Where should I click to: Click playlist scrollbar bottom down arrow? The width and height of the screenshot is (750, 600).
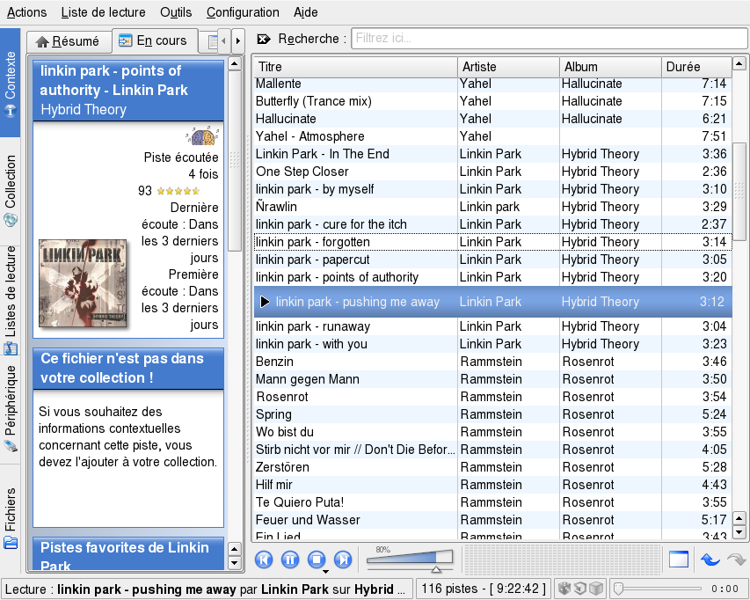(739, 531)
